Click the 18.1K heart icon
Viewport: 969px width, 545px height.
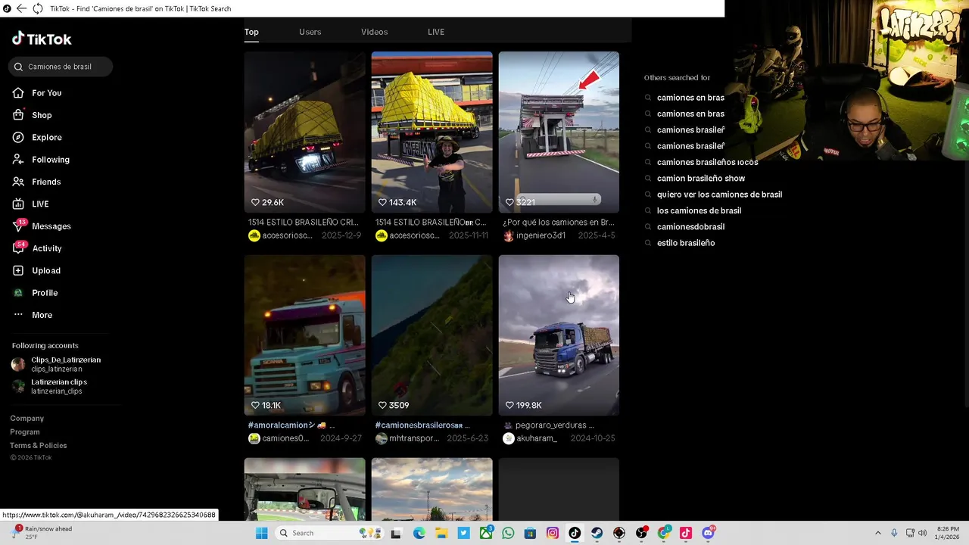tap(255, 405)
